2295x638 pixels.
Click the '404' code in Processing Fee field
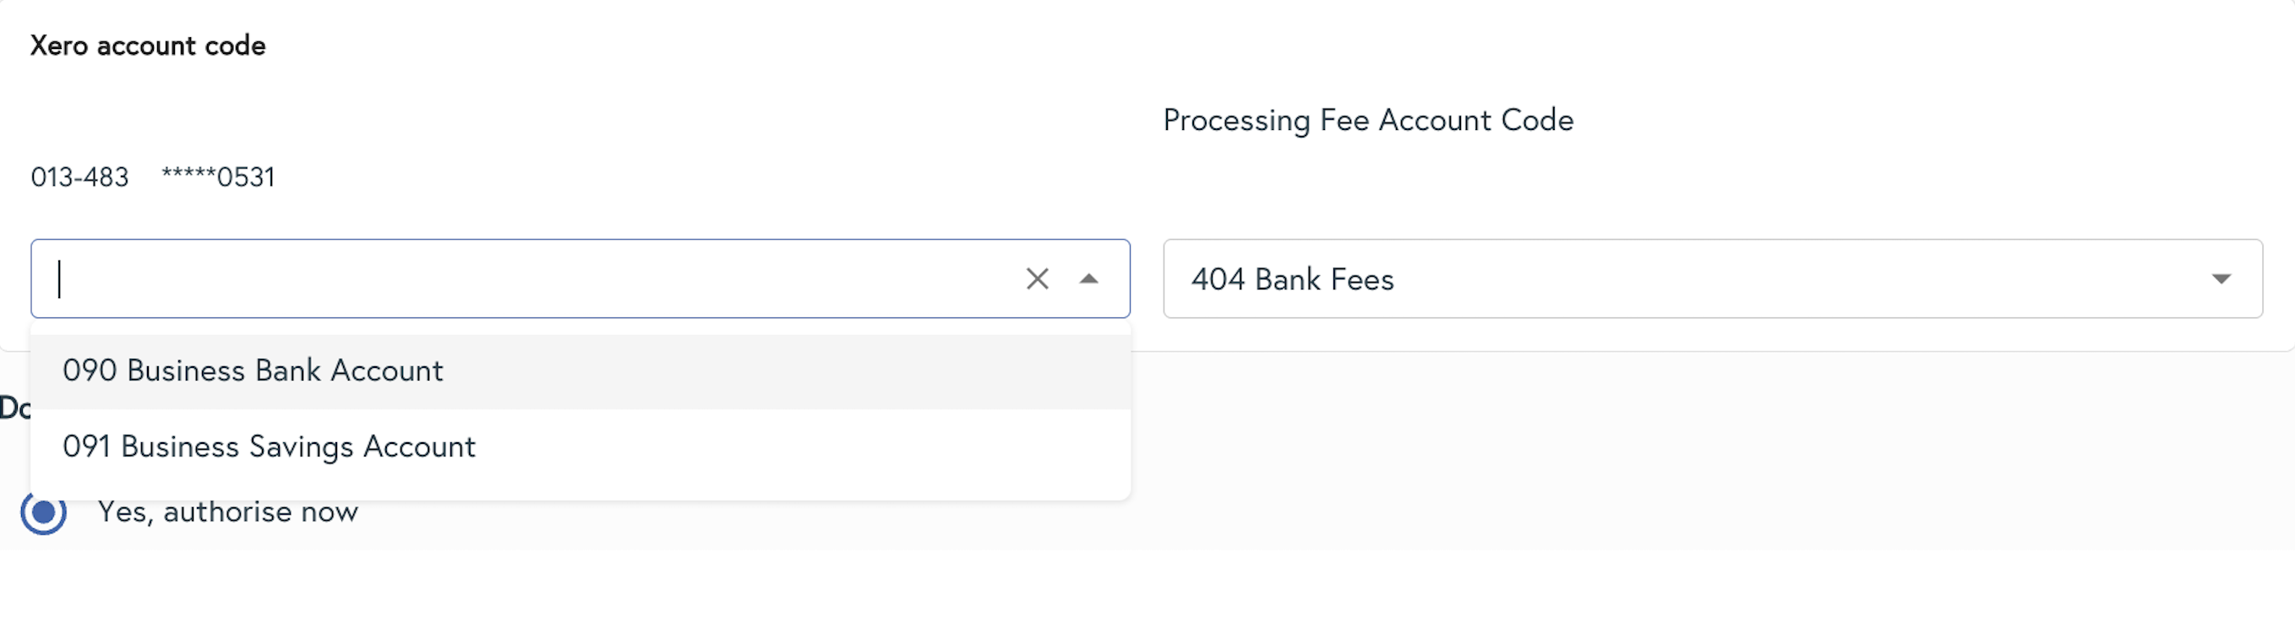tap(1217, 279)
